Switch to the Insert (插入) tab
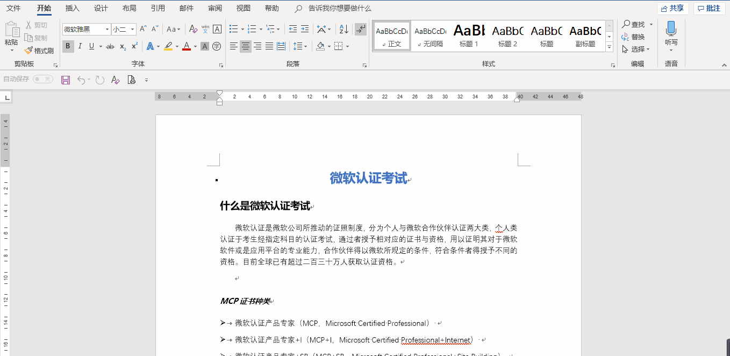 pos(72,9)
